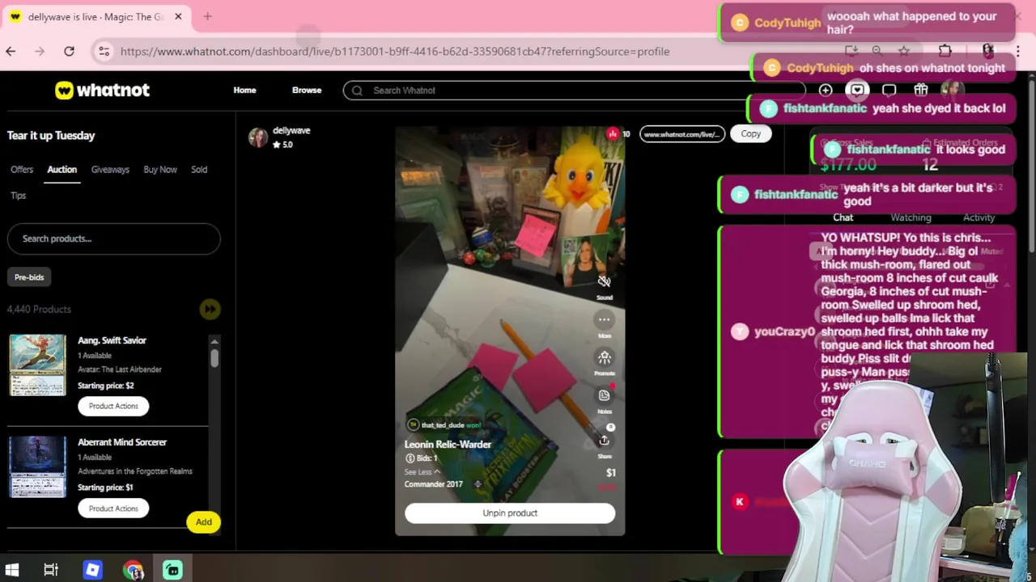
Task: Close the dellywave is live tab
Action: 178,16
